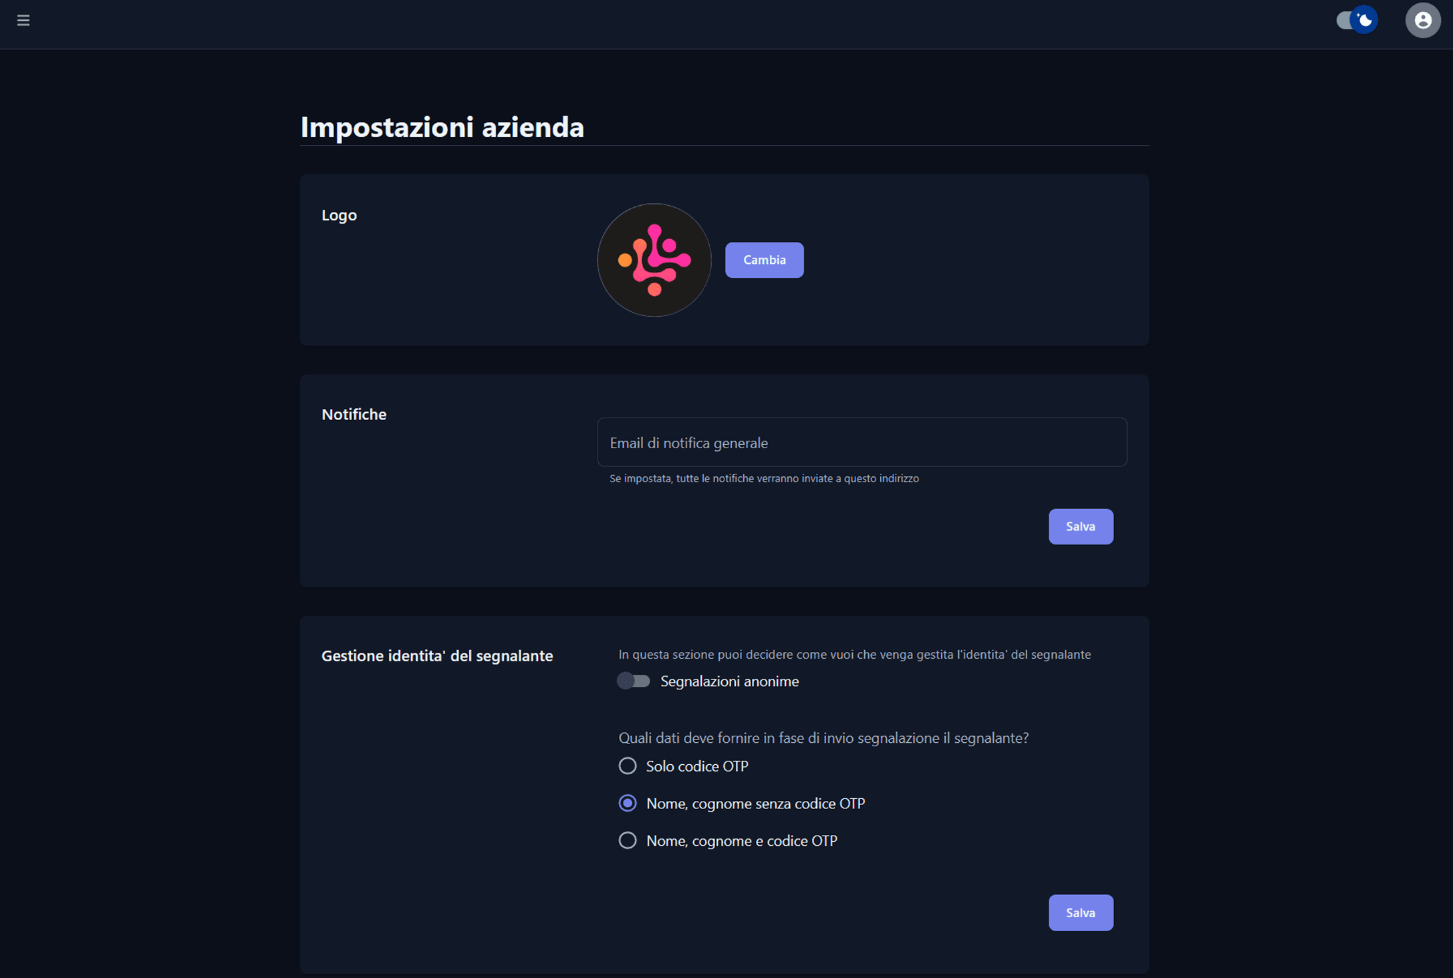Click the Notifiche section heading
Screen dimensions: 1453x978
(x=354, y=414)
